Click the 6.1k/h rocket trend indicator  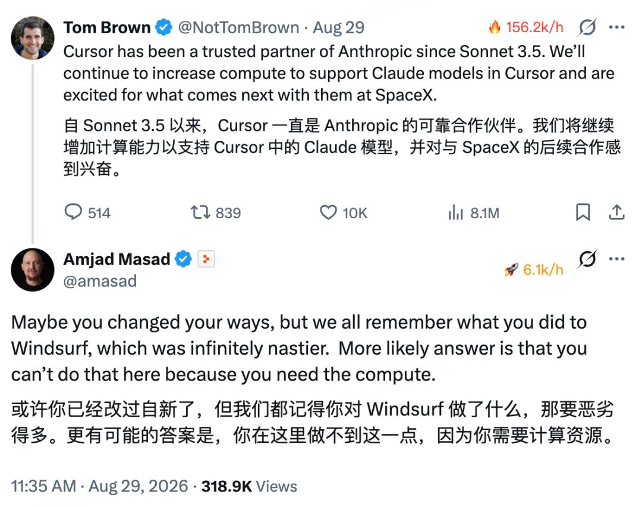pyautogui.click(x=533, y=269)
